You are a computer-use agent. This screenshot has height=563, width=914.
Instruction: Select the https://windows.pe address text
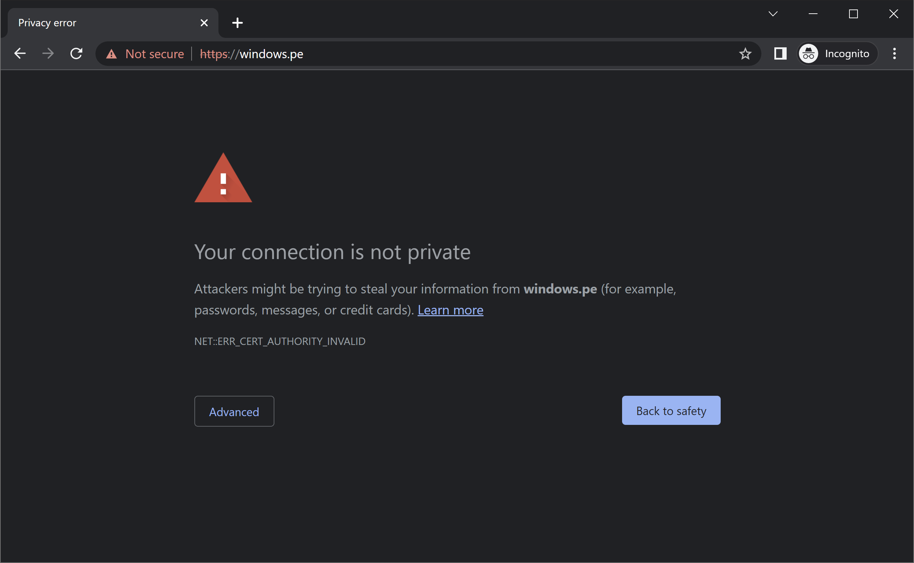(254, 54)
